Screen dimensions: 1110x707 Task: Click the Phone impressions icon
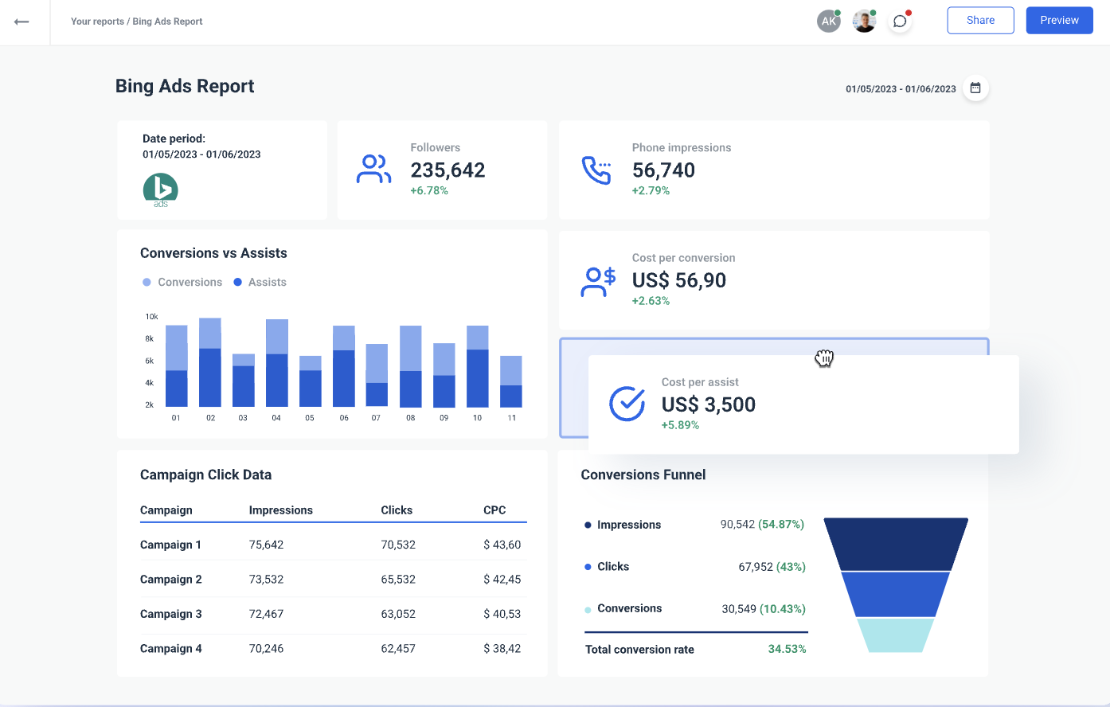(596, 170)
